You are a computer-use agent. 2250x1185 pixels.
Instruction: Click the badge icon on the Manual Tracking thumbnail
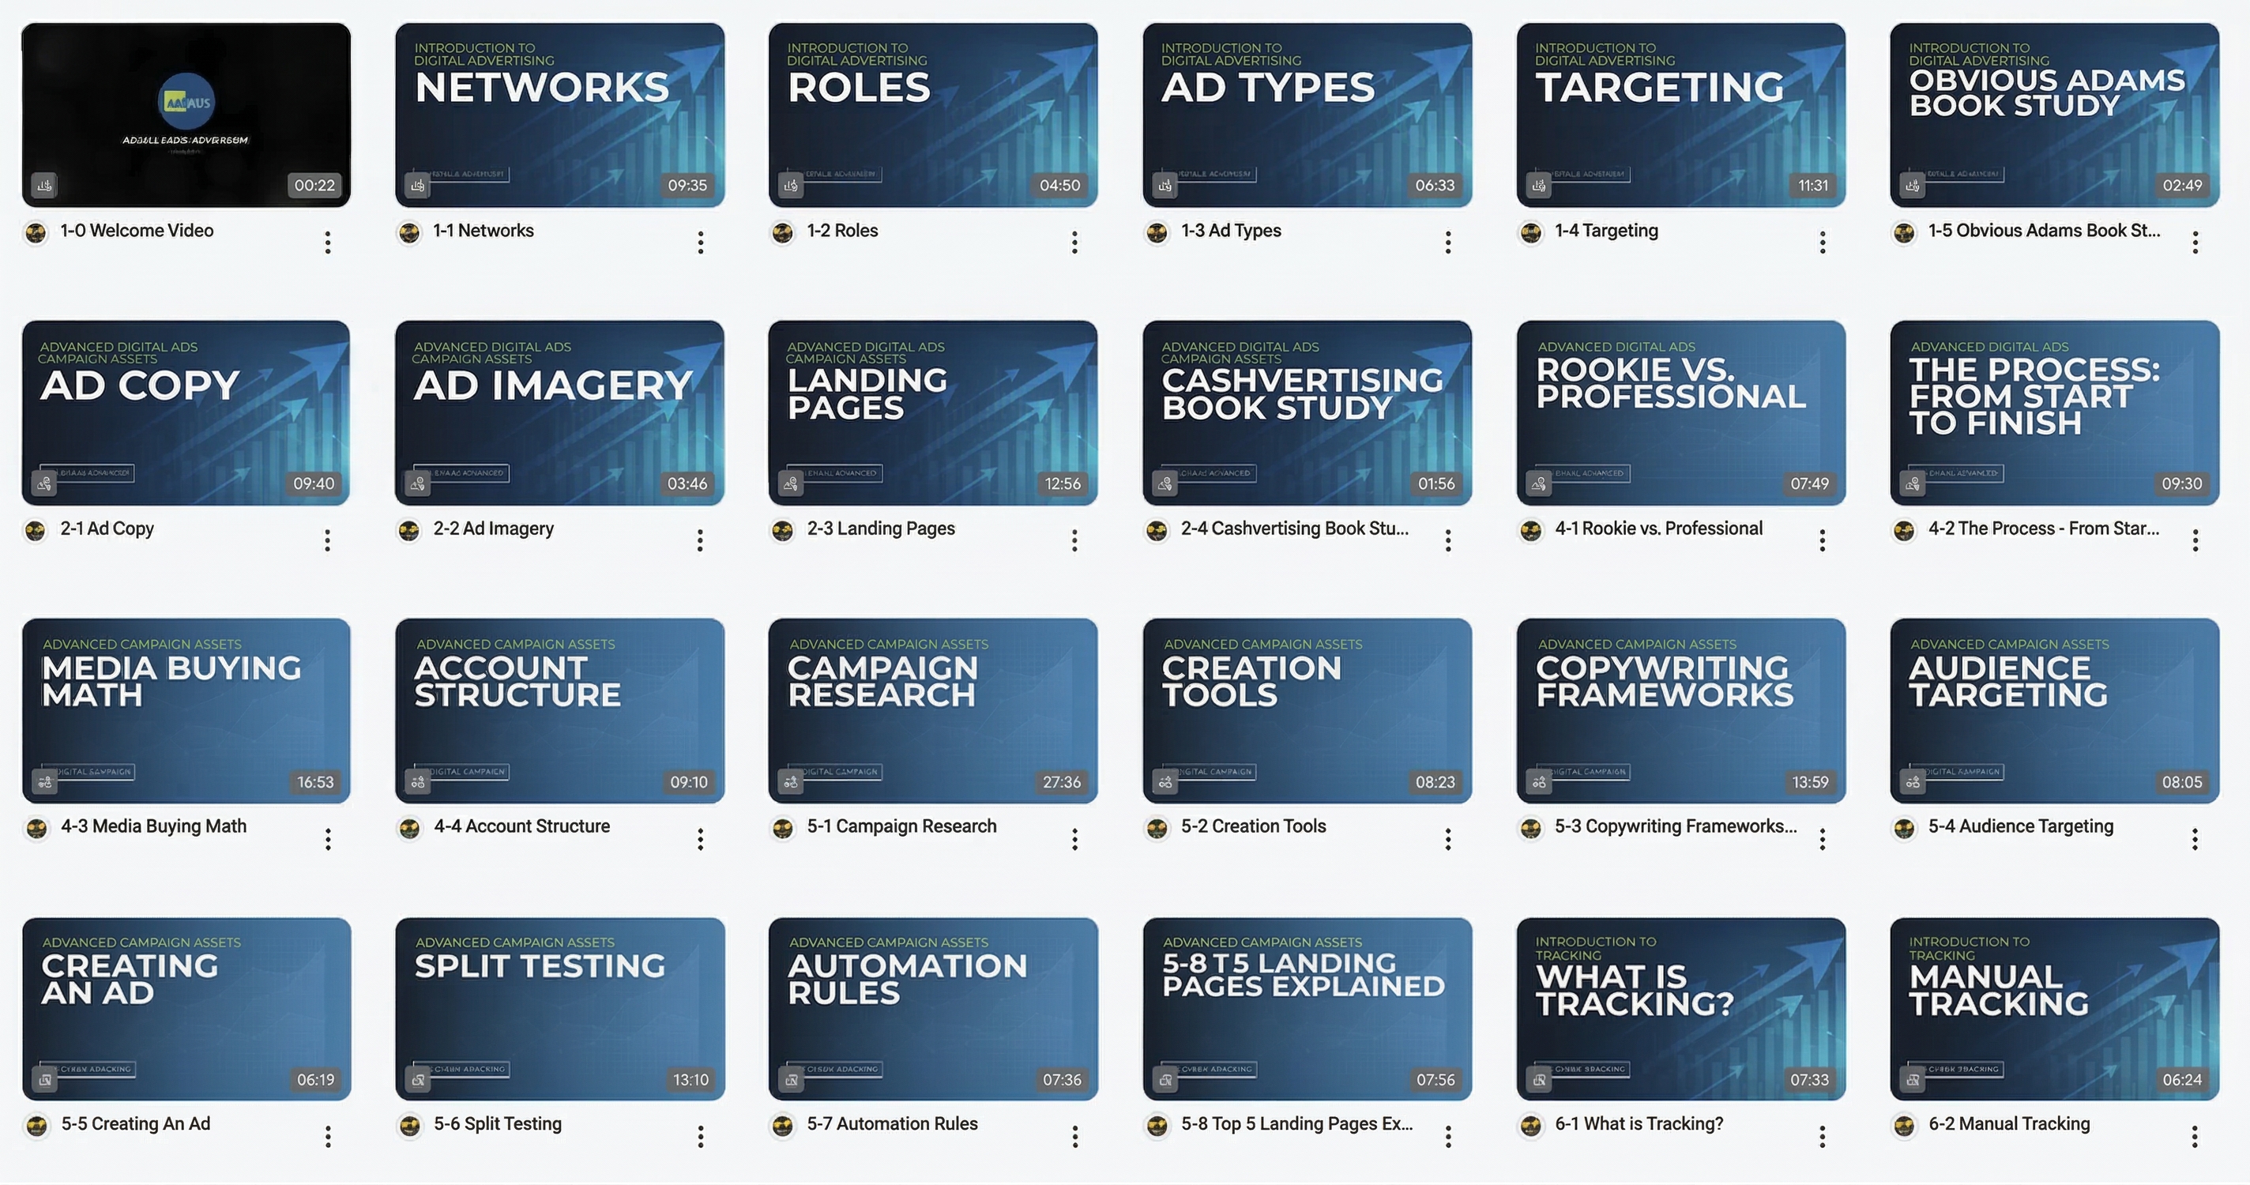tap(1911, 1078)
